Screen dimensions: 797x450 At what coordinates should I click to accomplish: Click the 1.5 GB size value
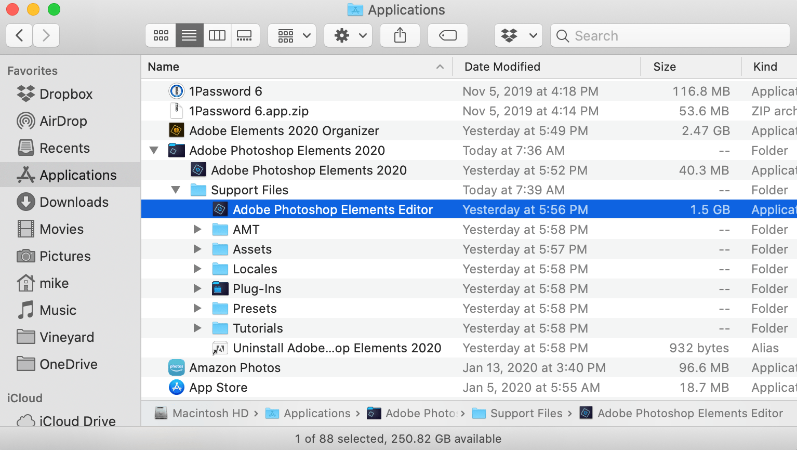[710, 210]
